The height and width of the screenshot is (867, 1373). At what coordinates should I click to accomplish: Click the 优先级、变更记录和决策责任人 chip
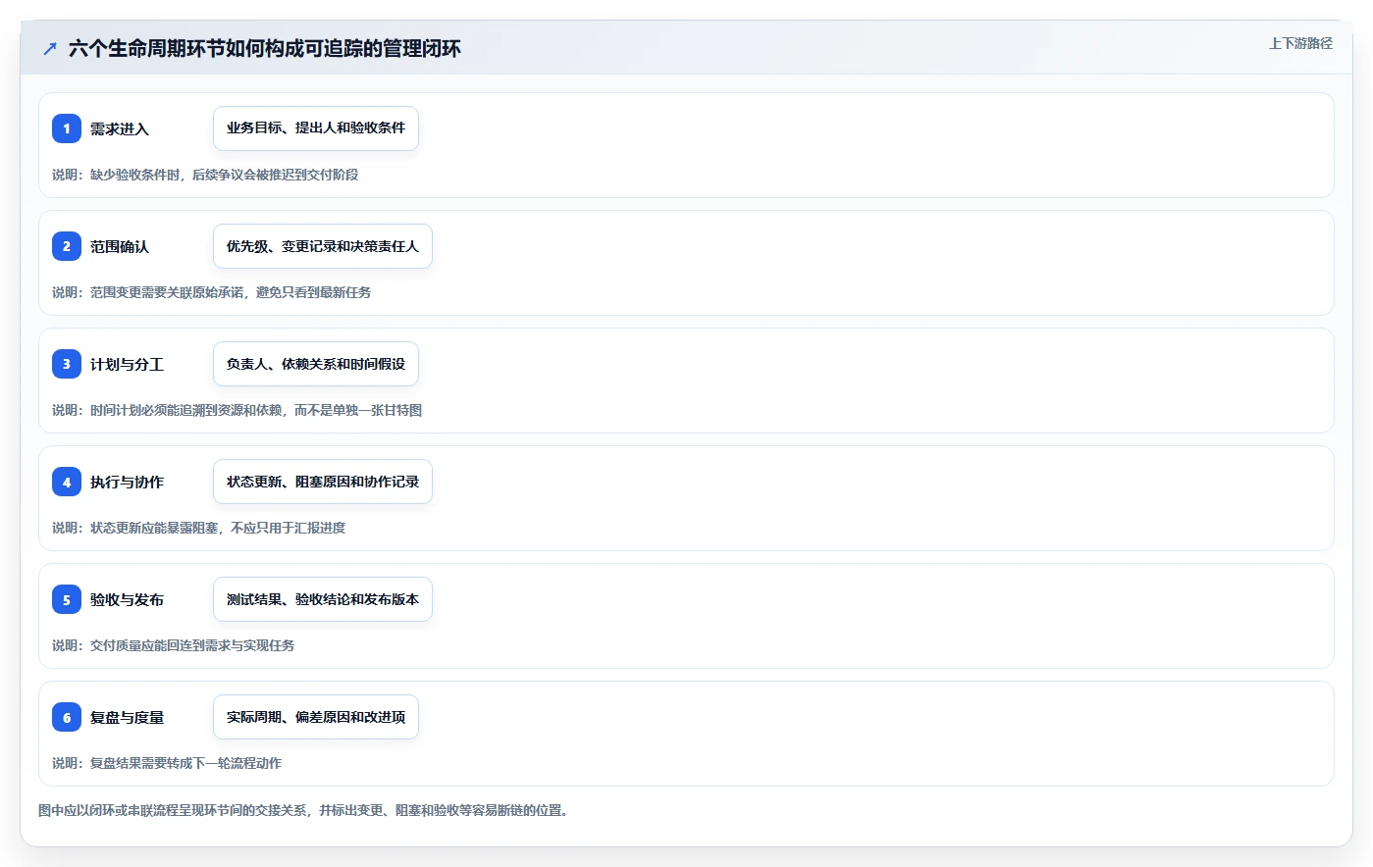[323, 246]
